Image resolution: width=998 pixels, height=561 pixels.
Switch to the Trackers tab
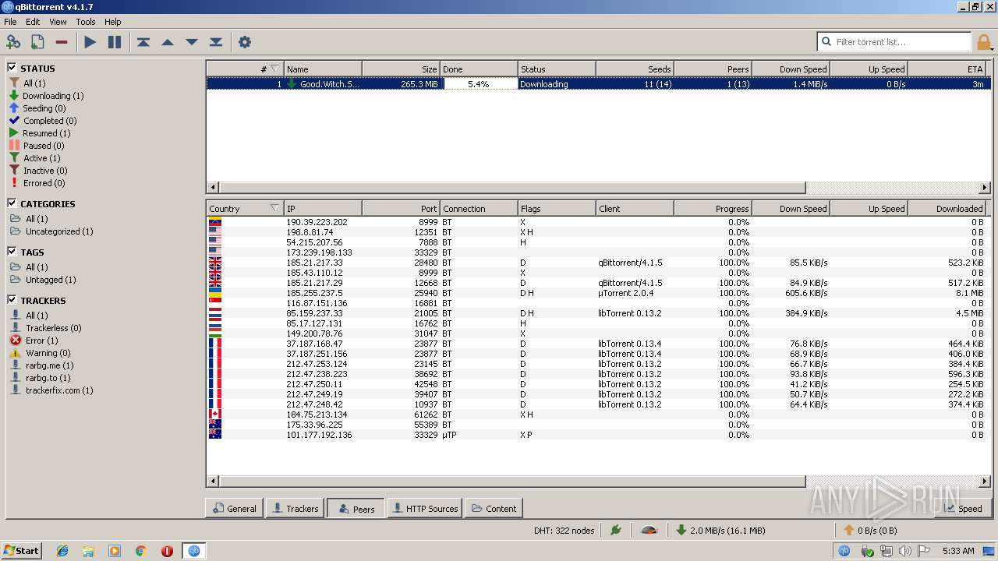coord(295,508)
